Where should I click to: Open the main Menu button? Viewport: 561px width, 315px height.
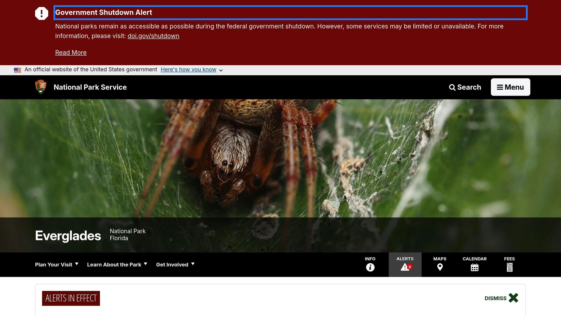(510, 87)
